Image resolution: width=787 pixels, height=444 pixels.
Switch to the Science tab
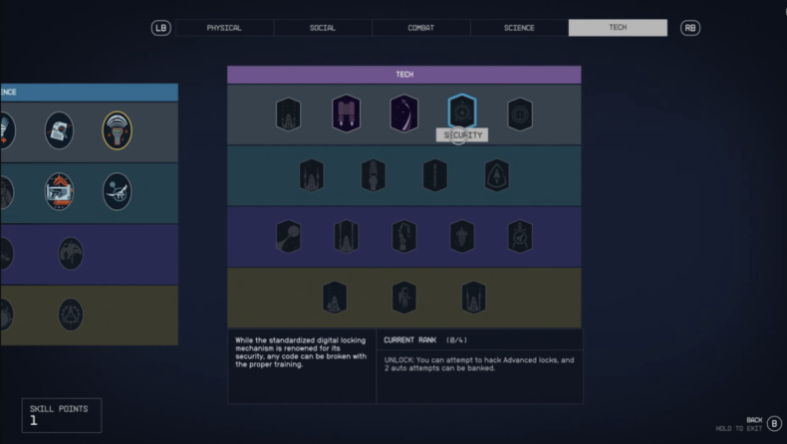tap(519, 28)
